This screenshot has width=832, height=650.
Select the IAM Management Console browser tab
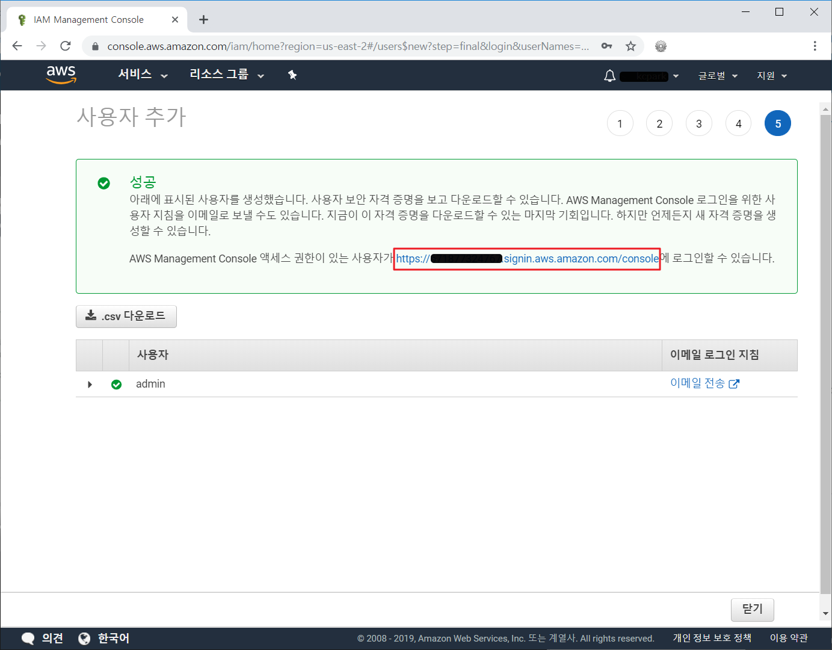96,20
